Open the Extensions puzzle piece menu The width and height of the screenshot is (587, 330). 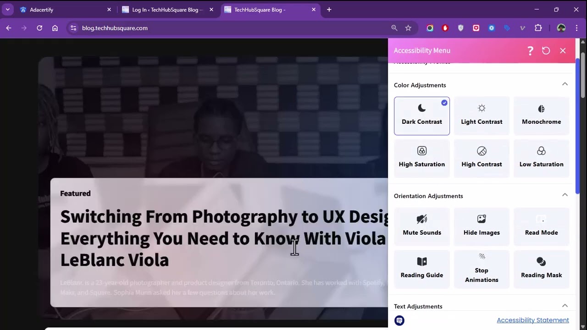(538, 28)
